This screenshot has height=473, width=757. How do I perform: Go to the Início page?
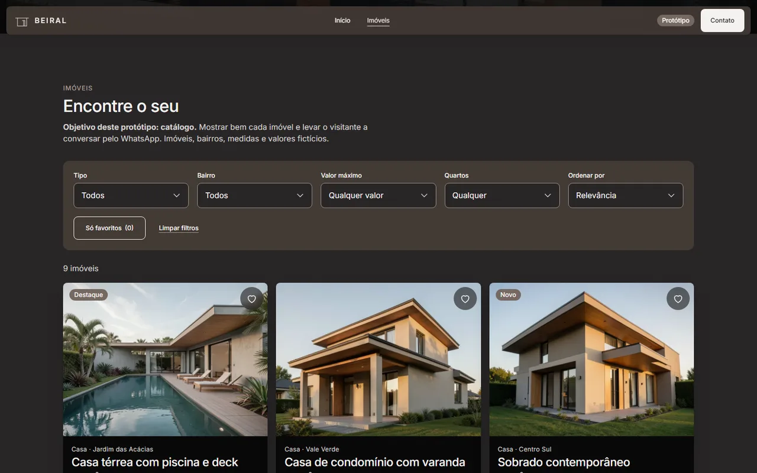[342, 21]
